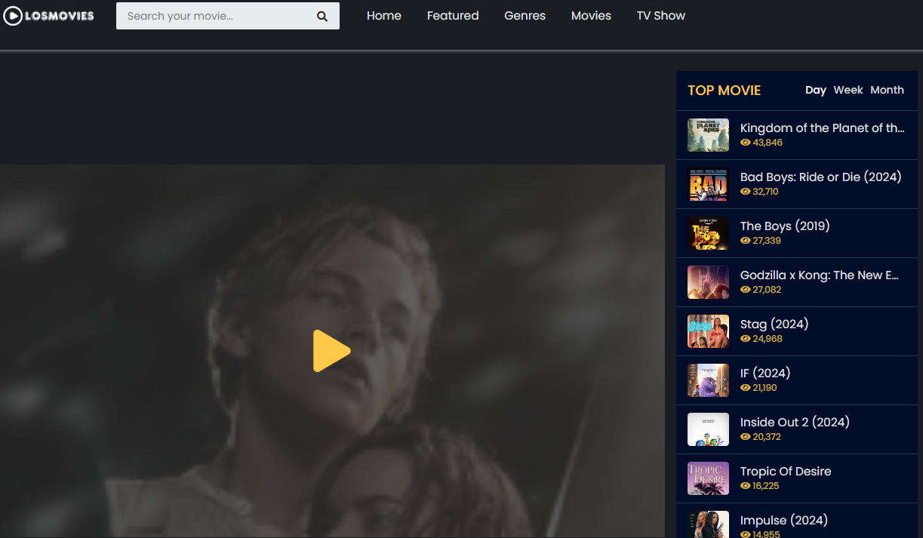Click the 32,710 view count
The image size is (923, 538).
click(x=765, y=192)
